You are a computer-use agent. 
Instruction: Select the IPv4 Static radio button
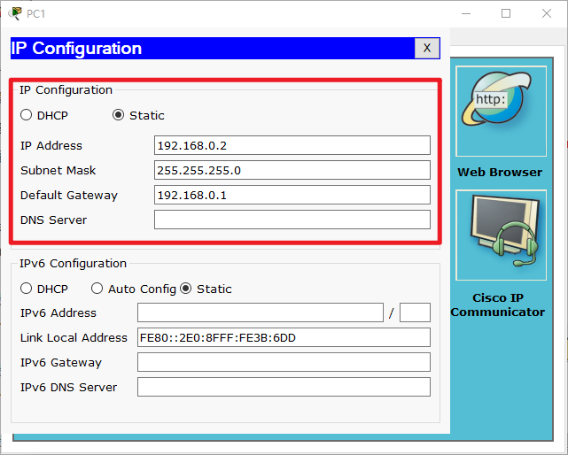click(118, 115)
